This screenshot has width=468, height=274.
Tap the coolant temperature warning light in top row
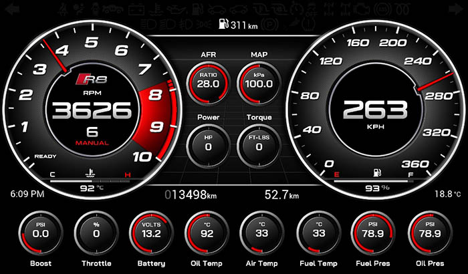(156, 10)
